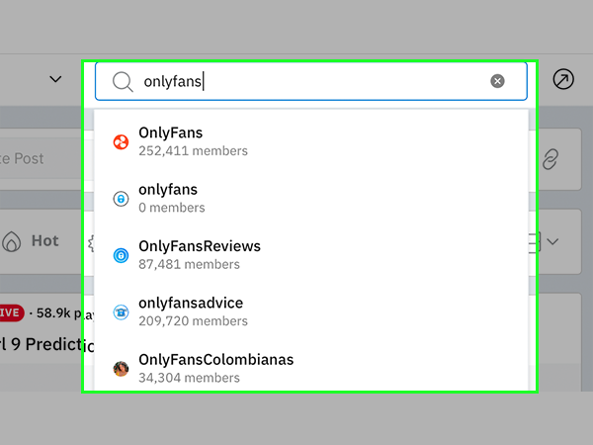The height and width of the screenshot is (445, 593).
Task: Open the popular arrow icon right of search
Action: pos(563,79)
